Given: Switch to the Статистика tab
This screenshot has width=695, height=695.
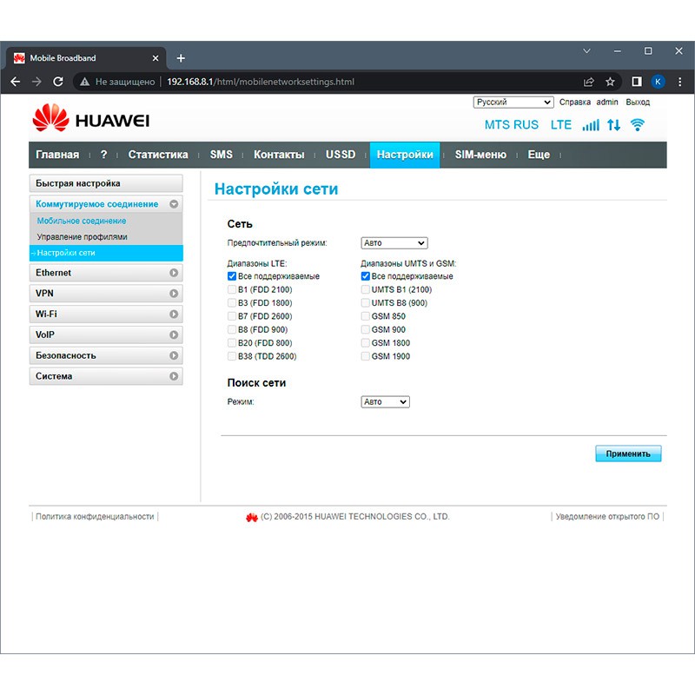Looking at the screenshot, I should click(x=158, y=155).
